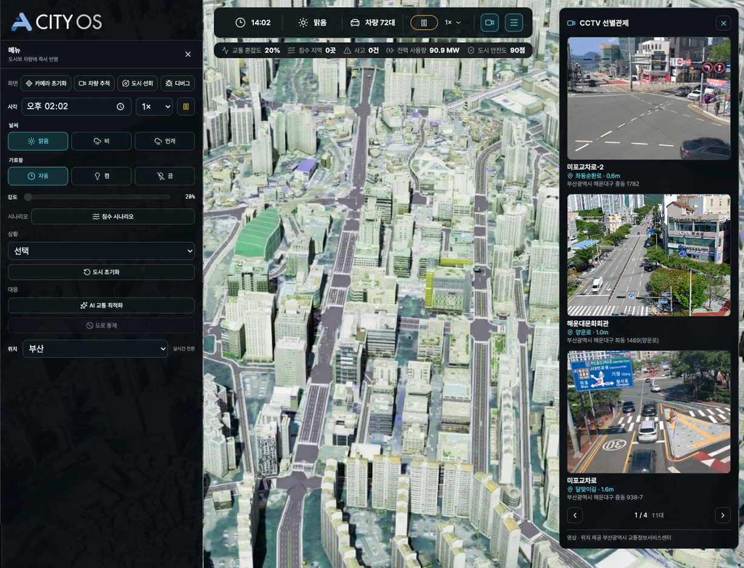The width and height of the screenshot is (744, 568).
Task: Click the 전력 사용량 power icon
Action: [x=390, y=50]
